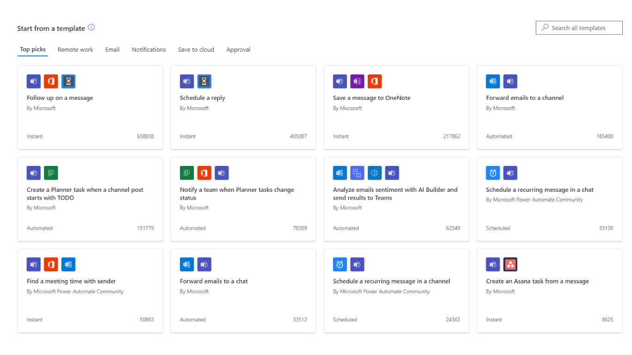Click the Outlook icon on Forward emails to a channel
632x355 pixels.
point(493,81)
